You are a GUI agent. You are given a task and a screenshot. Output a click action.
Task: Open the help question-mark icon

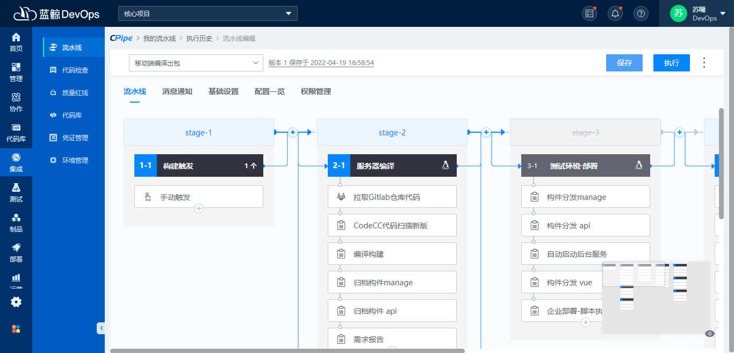tap(641, 13)
